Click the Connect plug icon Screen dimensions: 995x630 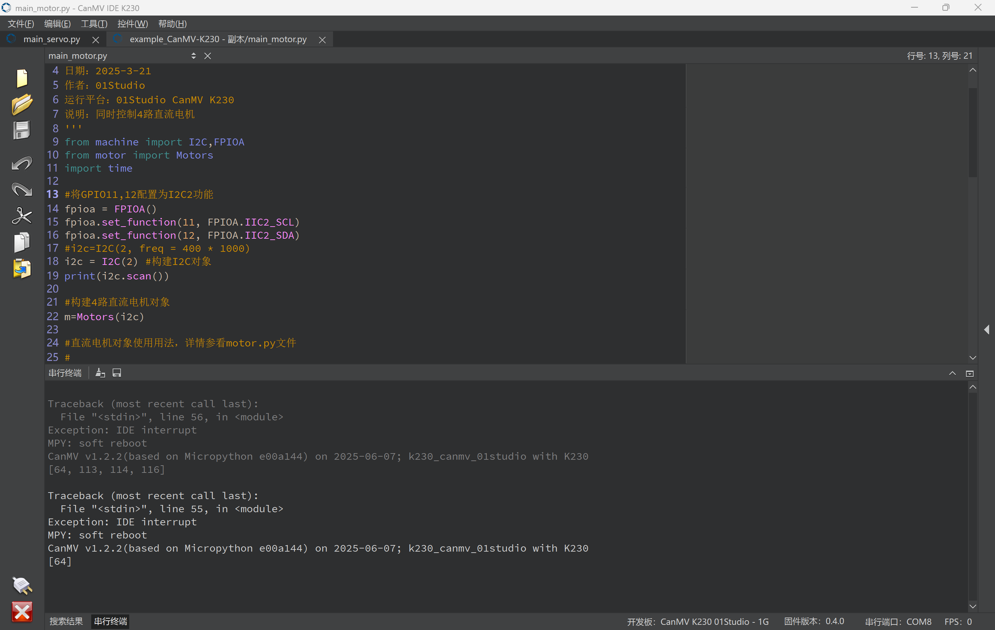(22, 585)
